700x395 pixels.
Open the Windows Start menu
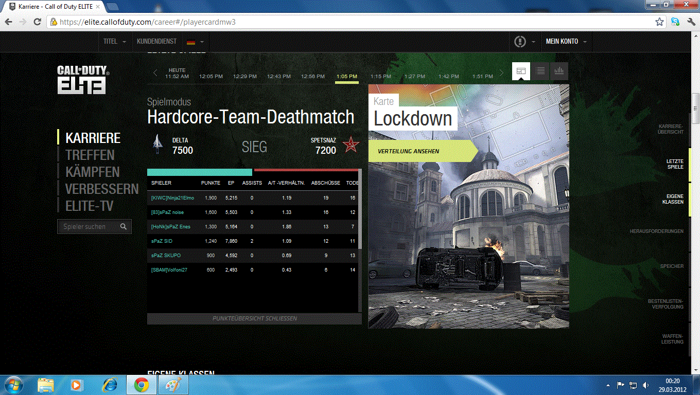pos(12,385)
